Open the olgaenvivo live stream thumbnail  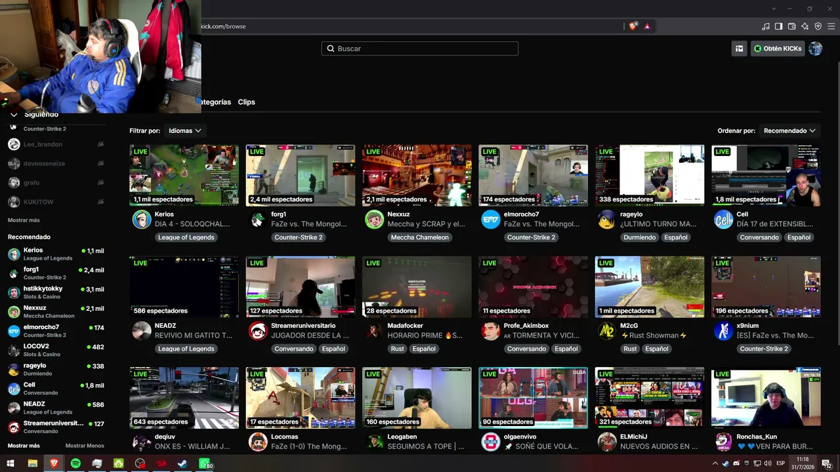(x=534, y=398)
